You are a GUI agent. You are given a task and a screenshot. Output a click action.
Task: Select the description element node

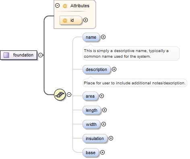pyautogui.click(x=97, y=69)
